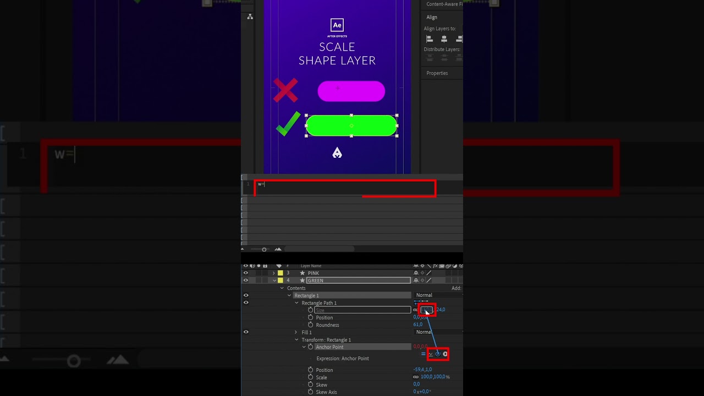Toggle Fill 1 visibility eye

(246, 332)
